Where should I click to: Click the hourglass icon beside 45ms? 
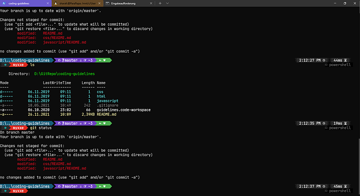point(345,187)
